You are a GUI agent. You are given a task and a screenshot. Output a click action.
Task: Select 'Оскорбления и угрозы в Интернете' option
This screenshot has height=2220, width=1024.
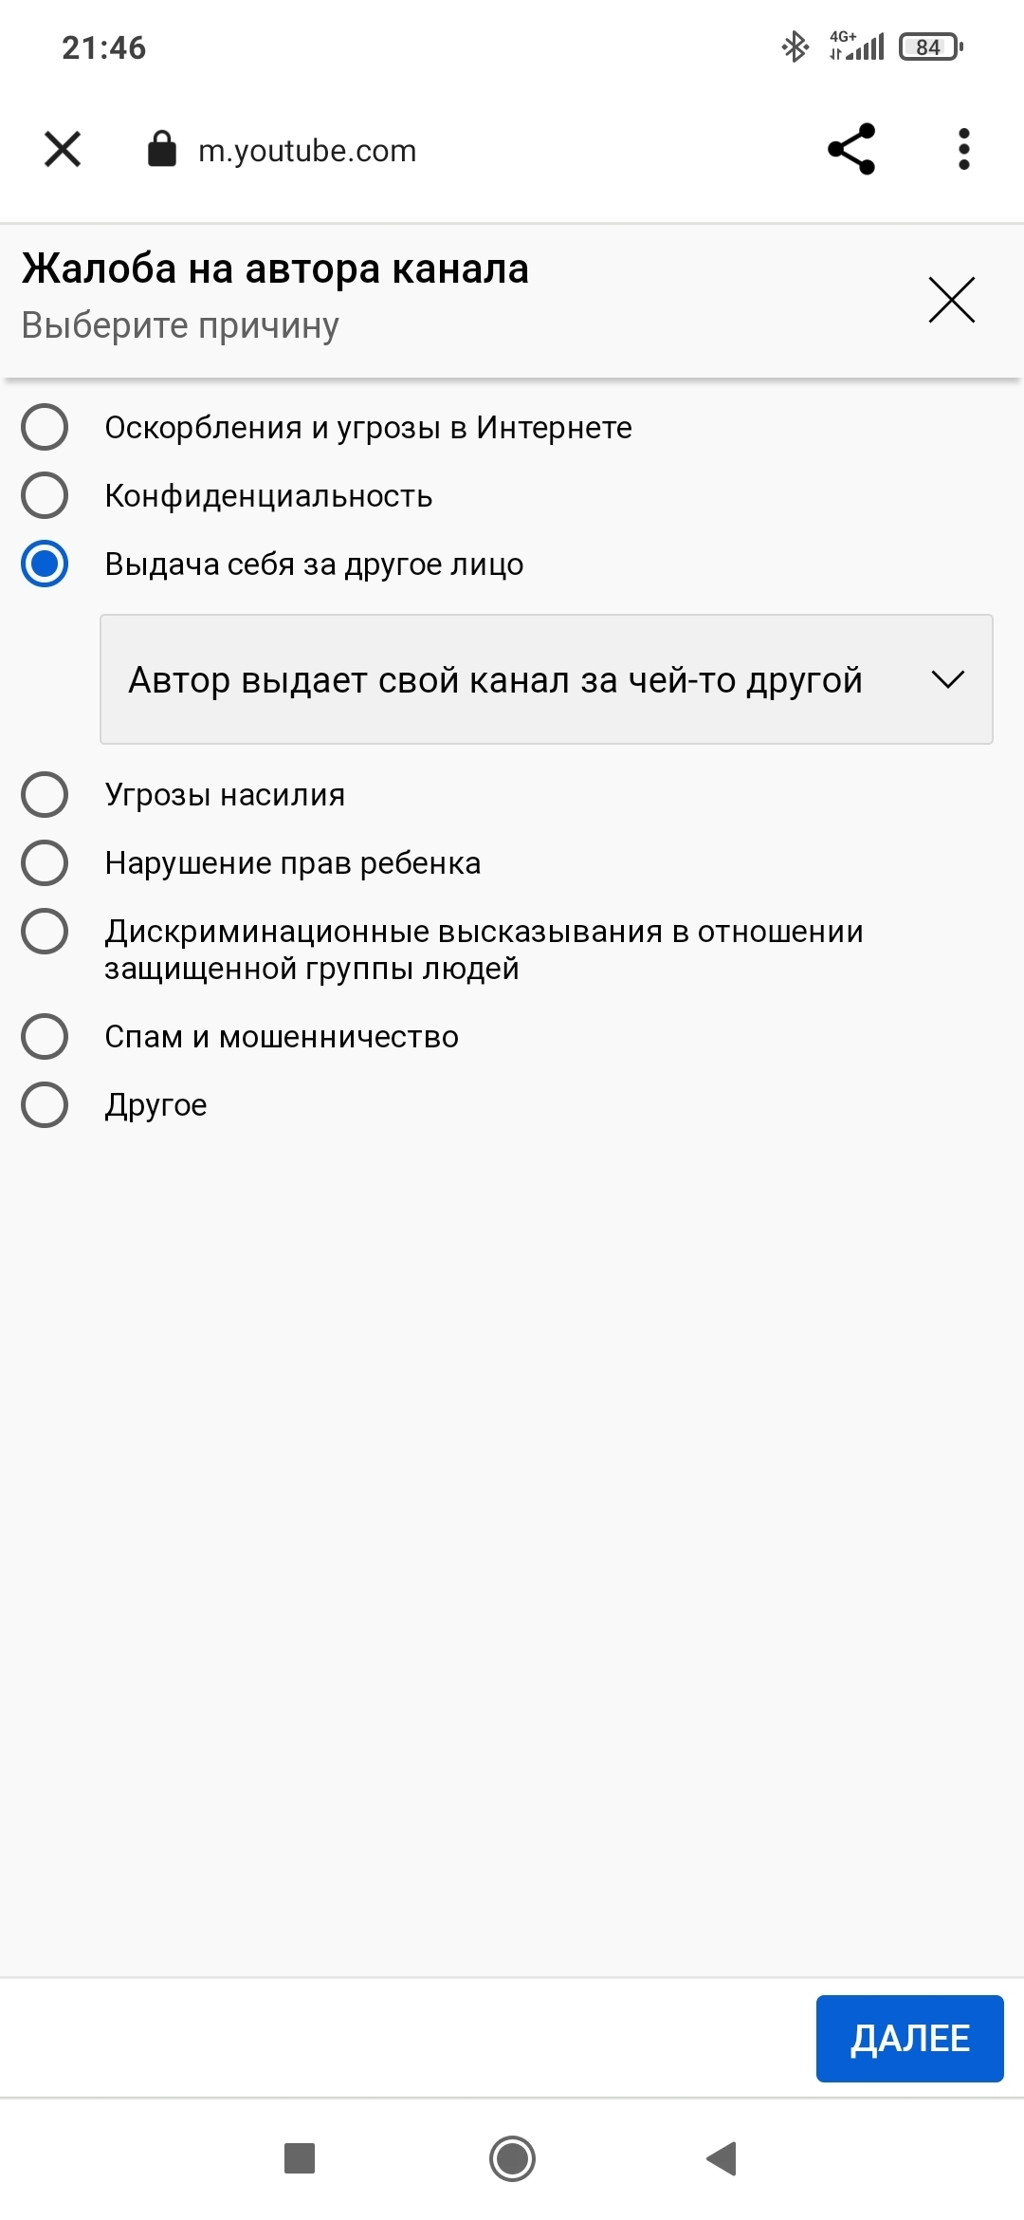[45, 427]
